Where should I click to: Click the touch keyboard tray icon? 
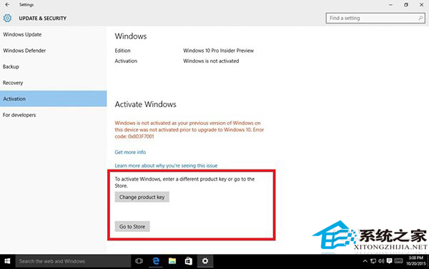point(398,261)
